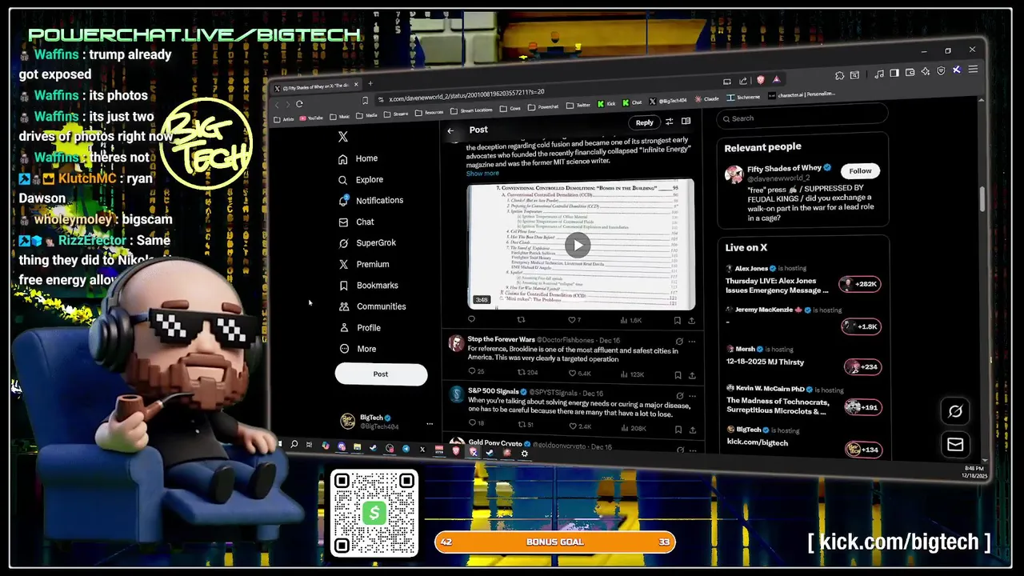Open @BigTech404 bookmark in bookmarks bar
The width and height of the screenshot is (1024, 576).
pos(669,101)
